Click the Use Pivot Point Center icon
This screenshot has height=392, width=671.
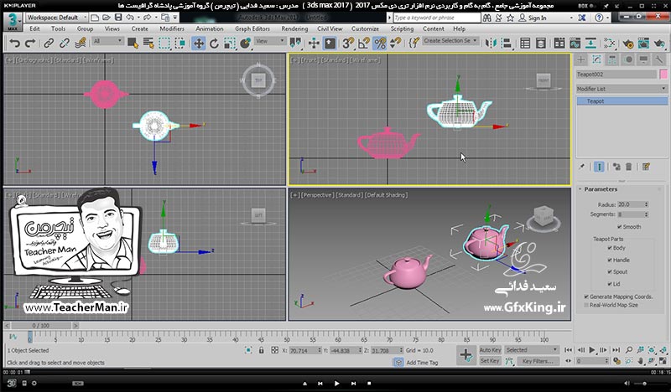coord(295,44)
